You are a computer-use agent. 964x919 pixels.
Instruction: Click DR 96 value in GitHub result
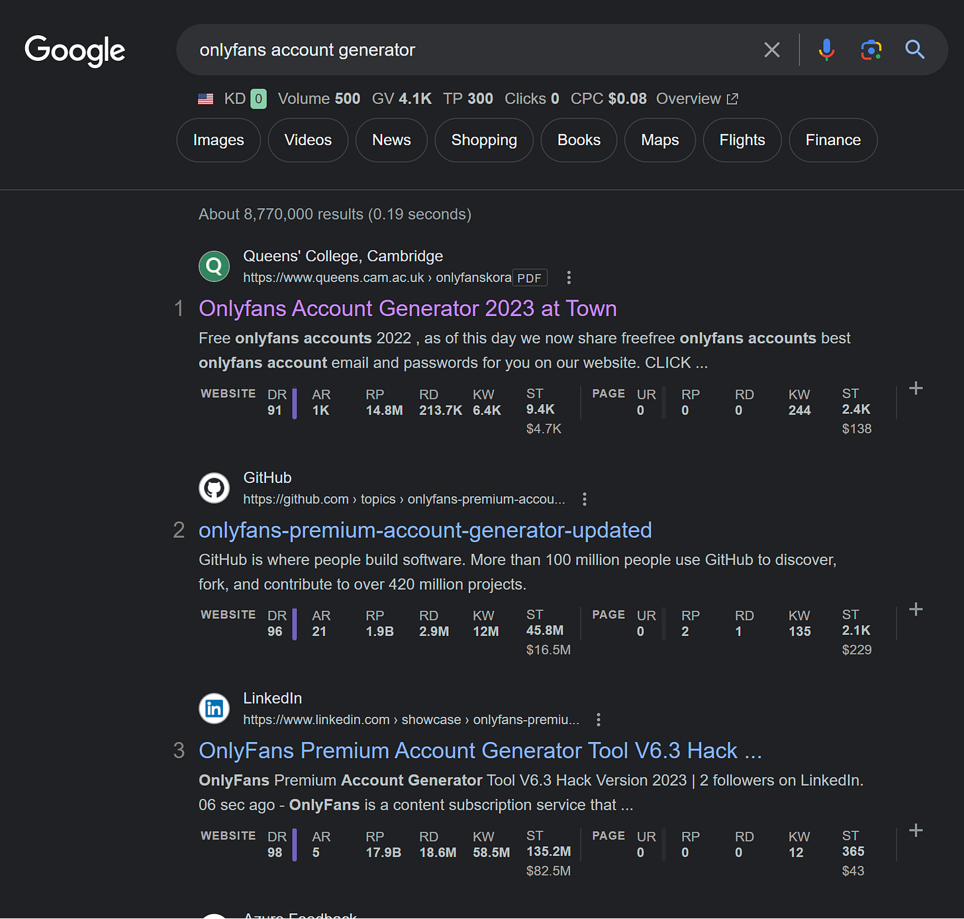(275, 632)
